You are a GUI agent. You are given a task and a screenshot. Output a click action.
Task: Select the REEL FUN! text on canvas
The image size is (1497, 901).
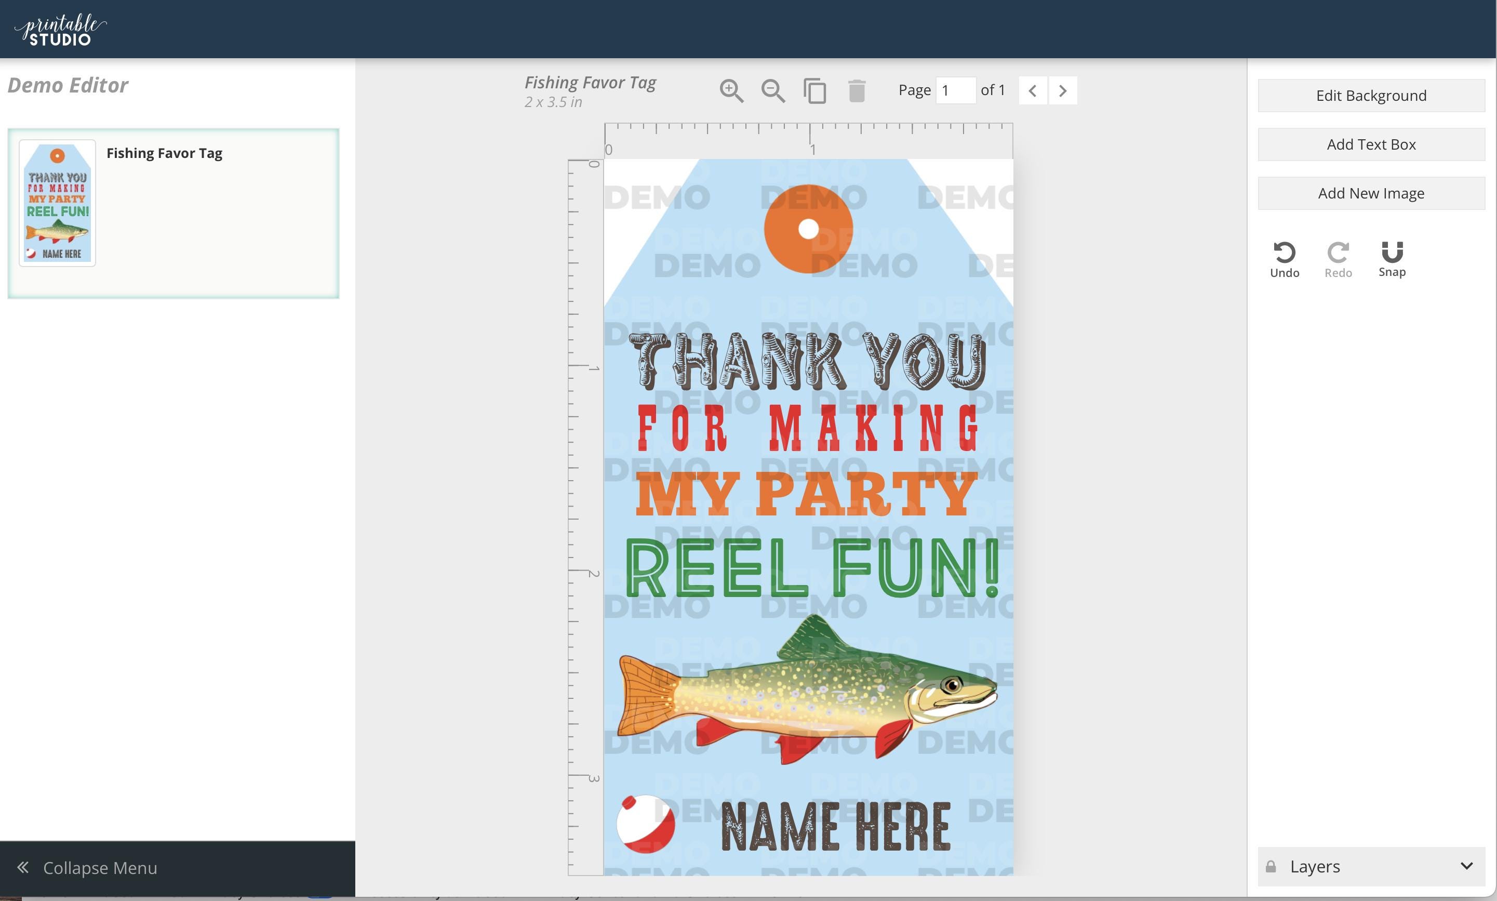[812, 568]
